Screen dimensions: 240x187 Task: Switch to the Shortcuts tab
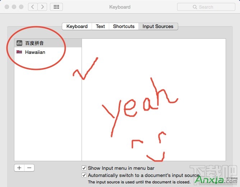124,26
